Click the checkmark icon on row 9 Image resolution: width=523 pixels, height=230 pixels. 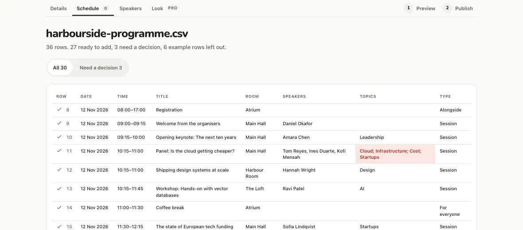point(59,123)
